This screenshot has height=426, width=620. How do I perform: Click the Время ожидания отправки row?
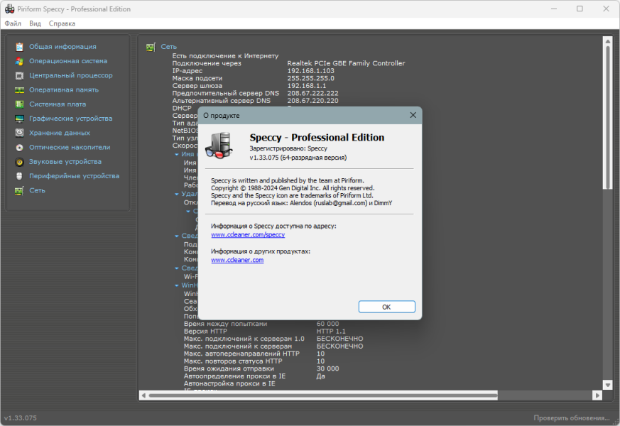point(261,368)
